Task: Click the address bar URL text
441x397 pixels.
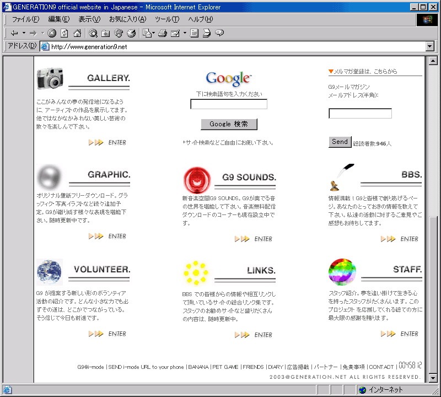Action: pyautogui.click(x=89, y=47)
